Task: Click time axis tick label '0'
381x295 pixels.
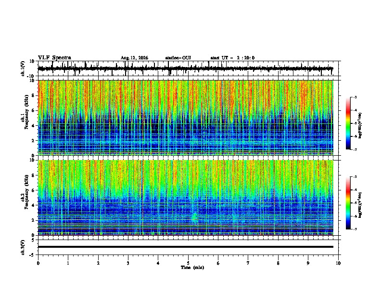Action: point(38,263)
